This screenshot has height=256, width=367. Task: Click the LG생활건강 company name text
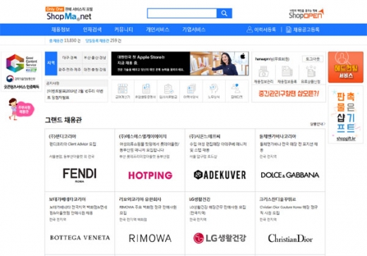200,200
